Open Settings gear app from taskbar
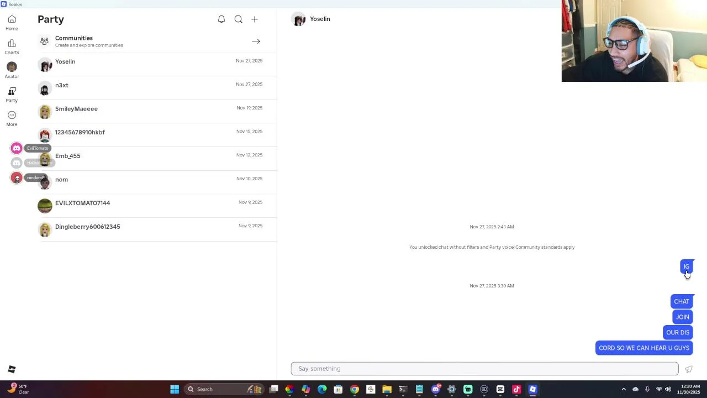This screenshot has height=398, width=707. (452, 389)
